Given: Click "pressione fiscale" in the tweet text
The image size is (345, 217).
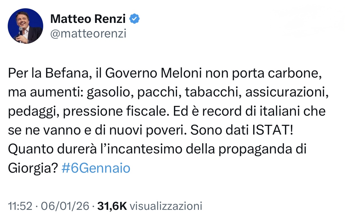Looking at the screenshot, I should point(113,112).
